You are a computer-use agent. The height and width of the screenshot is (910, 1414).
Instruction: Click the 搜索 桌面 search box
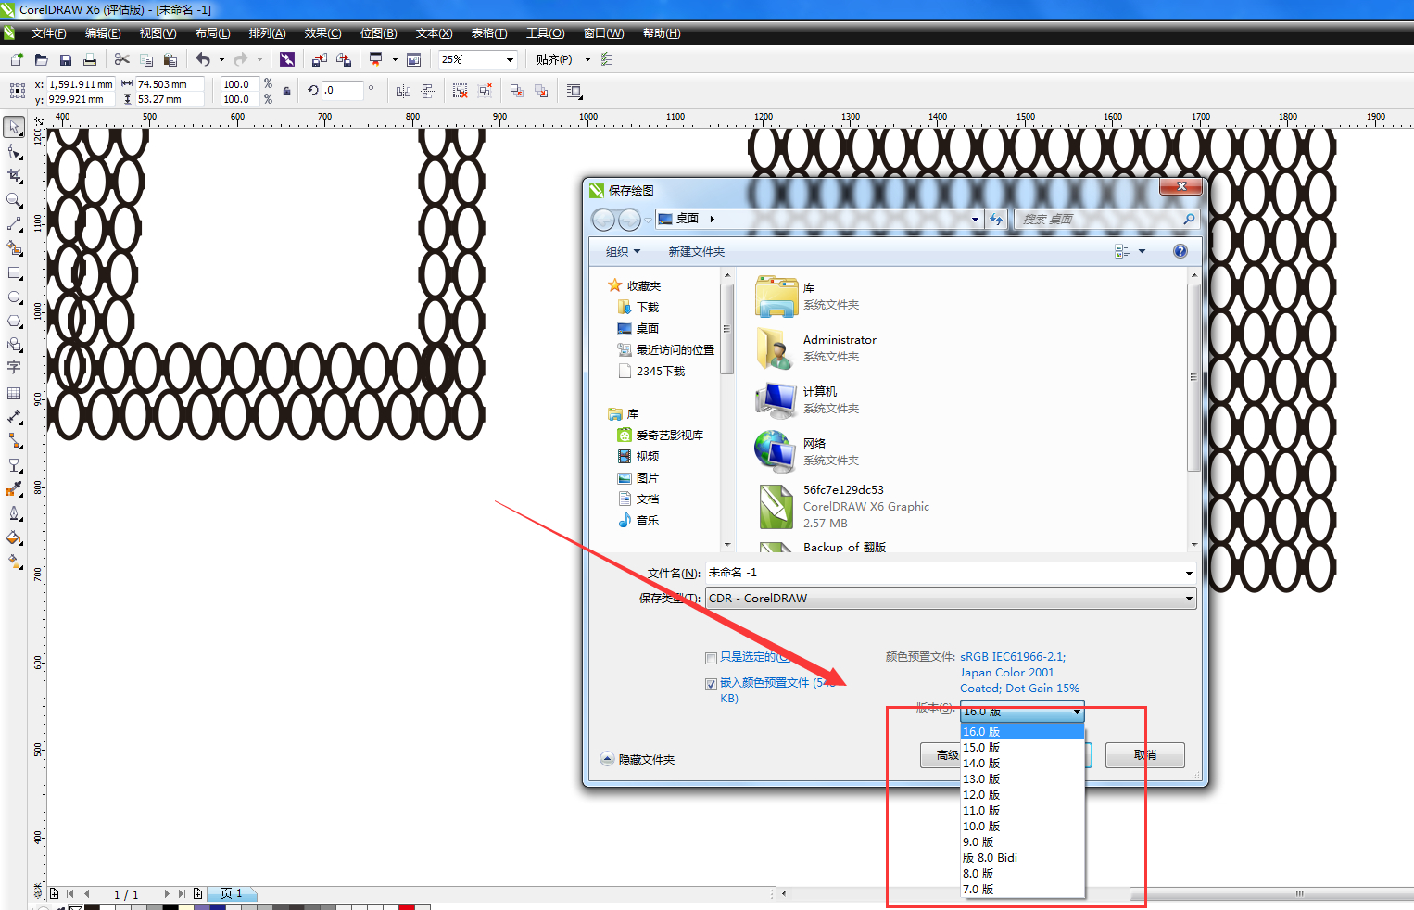(x=1106, y=220)
